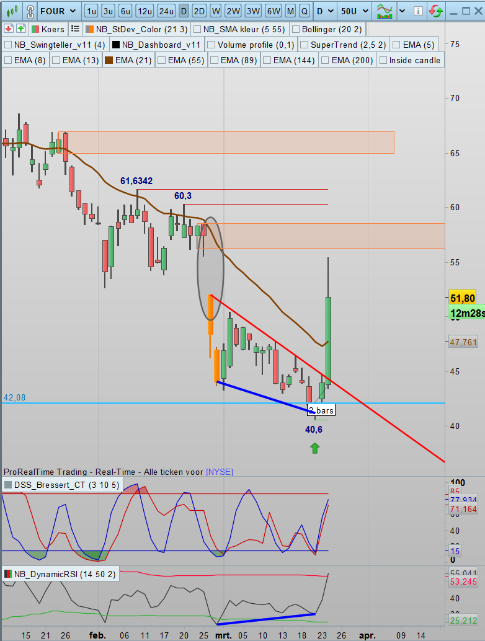This screenshot has height=641, width=485.
Task: Click the NB_DynamicRSI indicator icon
Action: click(x=8, y=575)
